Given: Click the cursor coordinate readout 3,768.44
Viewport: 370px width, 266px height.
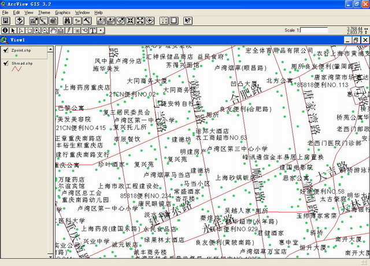Looking at the screenshot, I should (354, 28).
